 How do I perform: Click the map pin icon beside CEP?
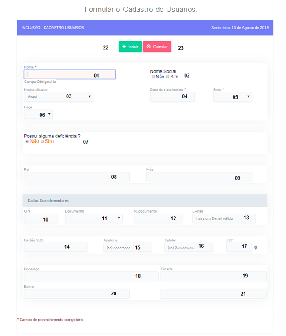256,248
